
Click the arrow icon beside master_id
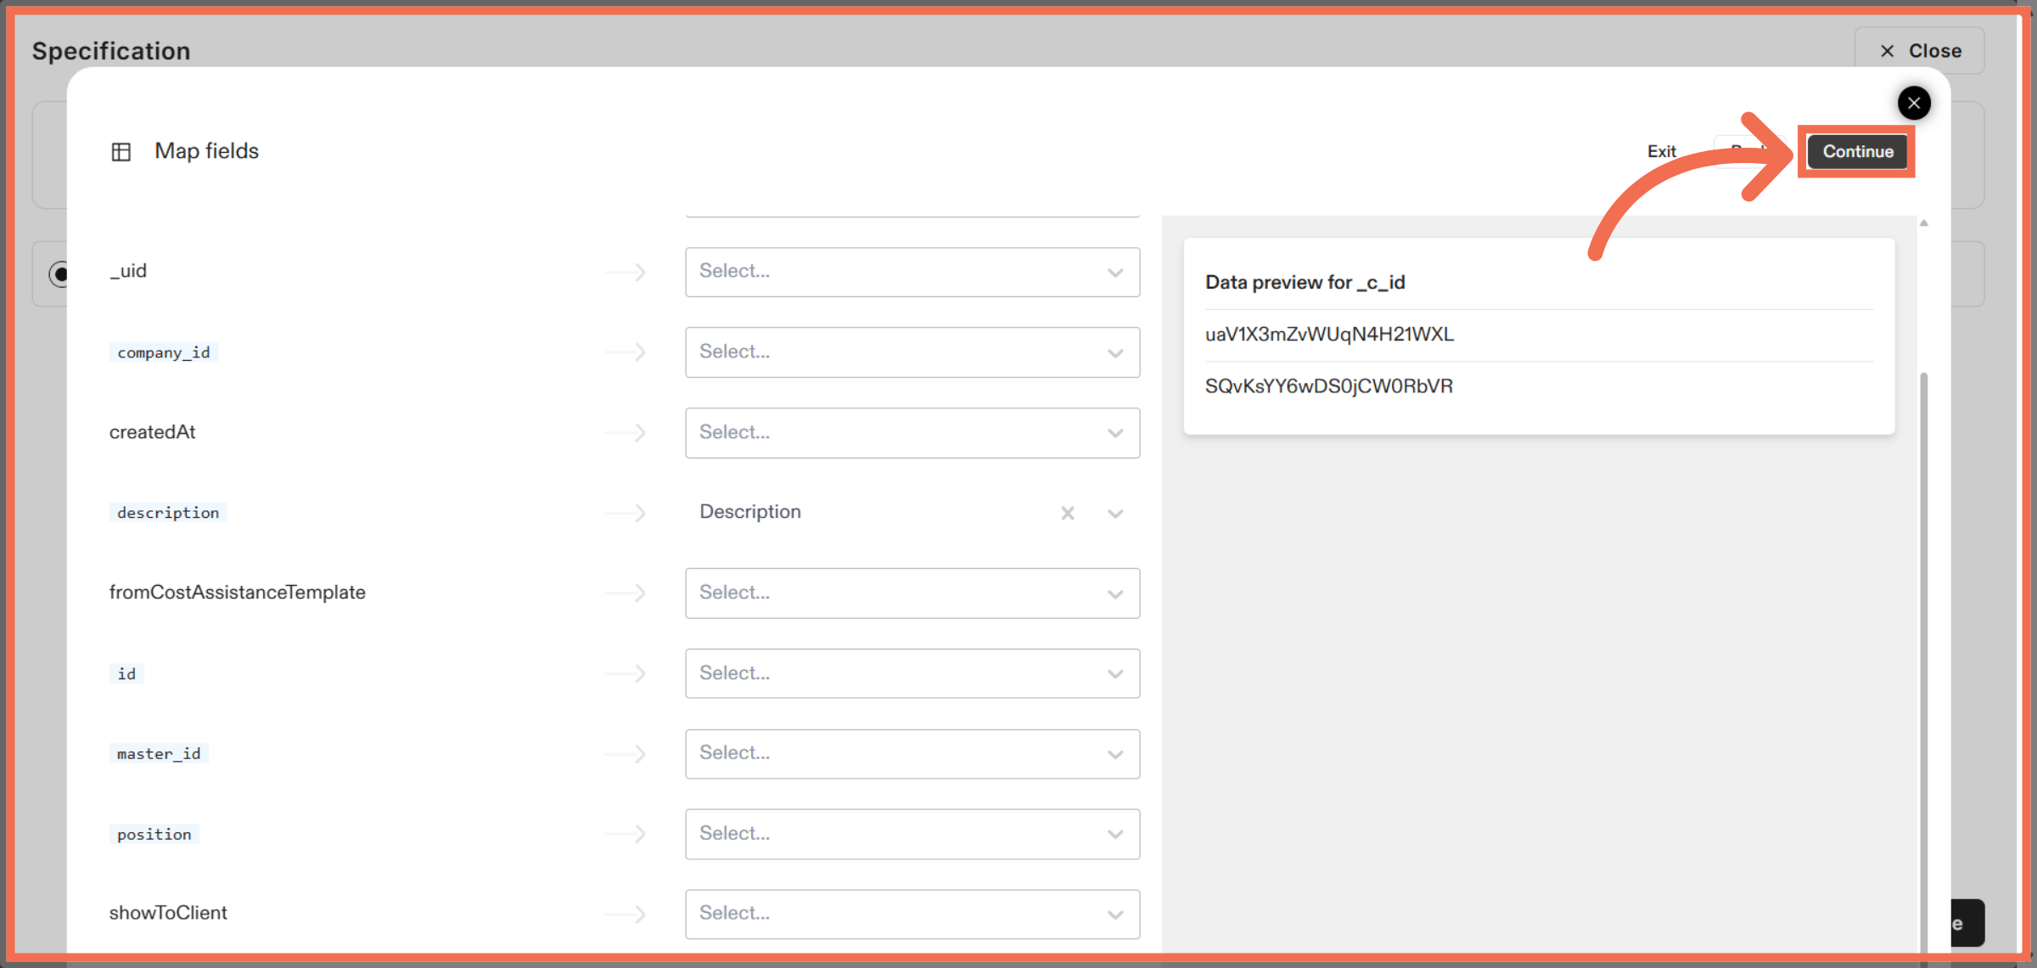[x=626, y=753]
